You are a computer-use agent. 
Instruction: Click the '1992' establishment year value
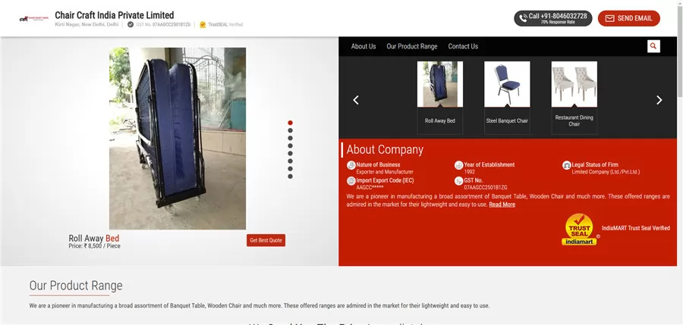tap(469, 172)
